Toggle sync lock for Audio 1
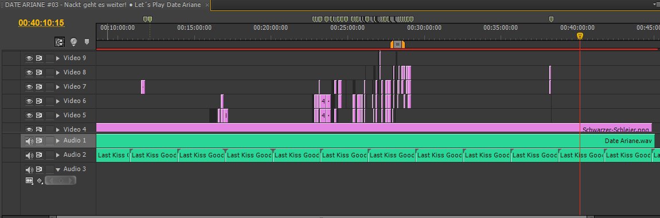Image resolution: width=660 pixels, height=218 pixels. pos(39,141)
